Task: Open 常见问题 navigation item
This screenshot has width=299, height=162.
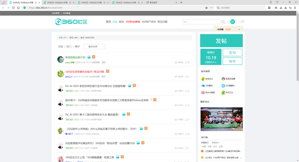Action: pyautogui.click(x=162, y=22)
